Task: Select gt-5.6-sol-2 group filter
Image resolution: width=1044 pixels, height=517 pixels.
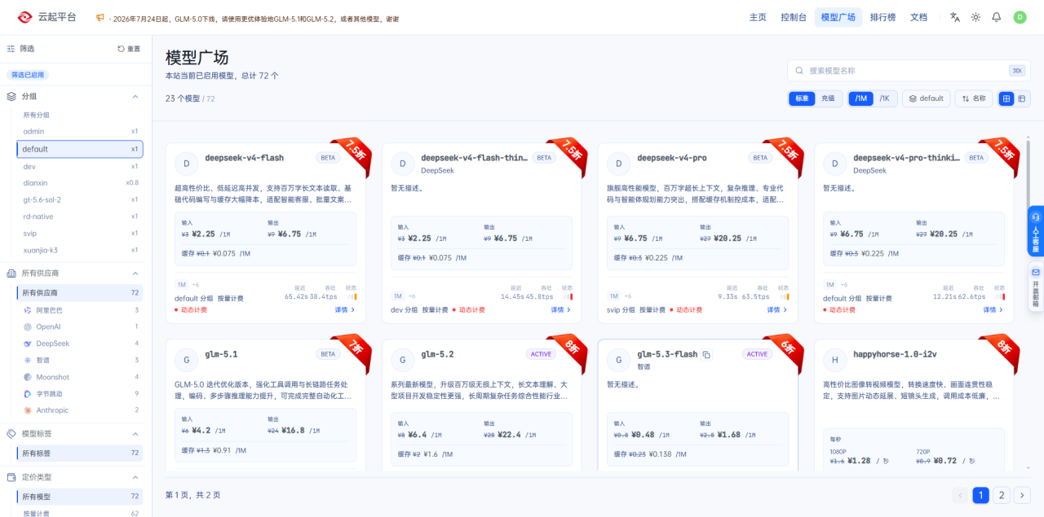Action: 80,199
